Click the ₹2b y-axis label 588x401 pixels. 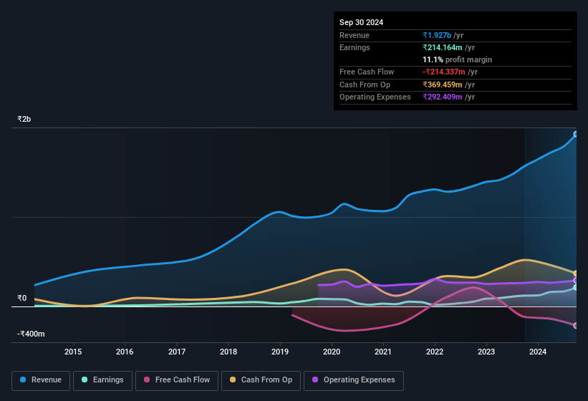[24, 119]
